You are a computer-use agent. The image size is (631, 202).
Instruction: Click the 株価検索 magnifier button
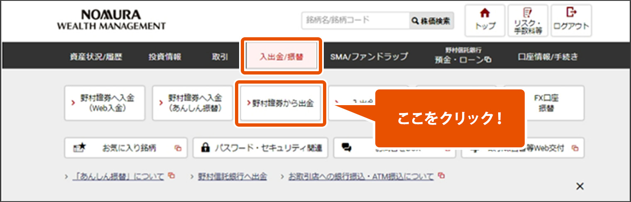pyautogui.click(x=431, y=21)
